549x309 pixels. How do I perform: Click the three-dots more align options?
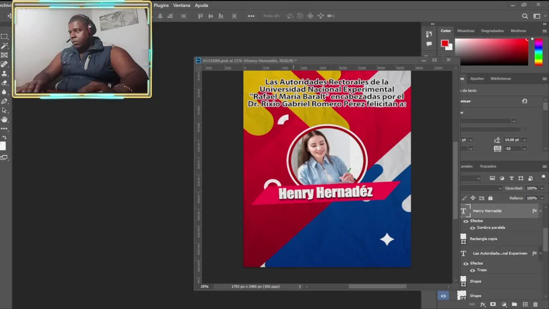click(x=251, y=16)
